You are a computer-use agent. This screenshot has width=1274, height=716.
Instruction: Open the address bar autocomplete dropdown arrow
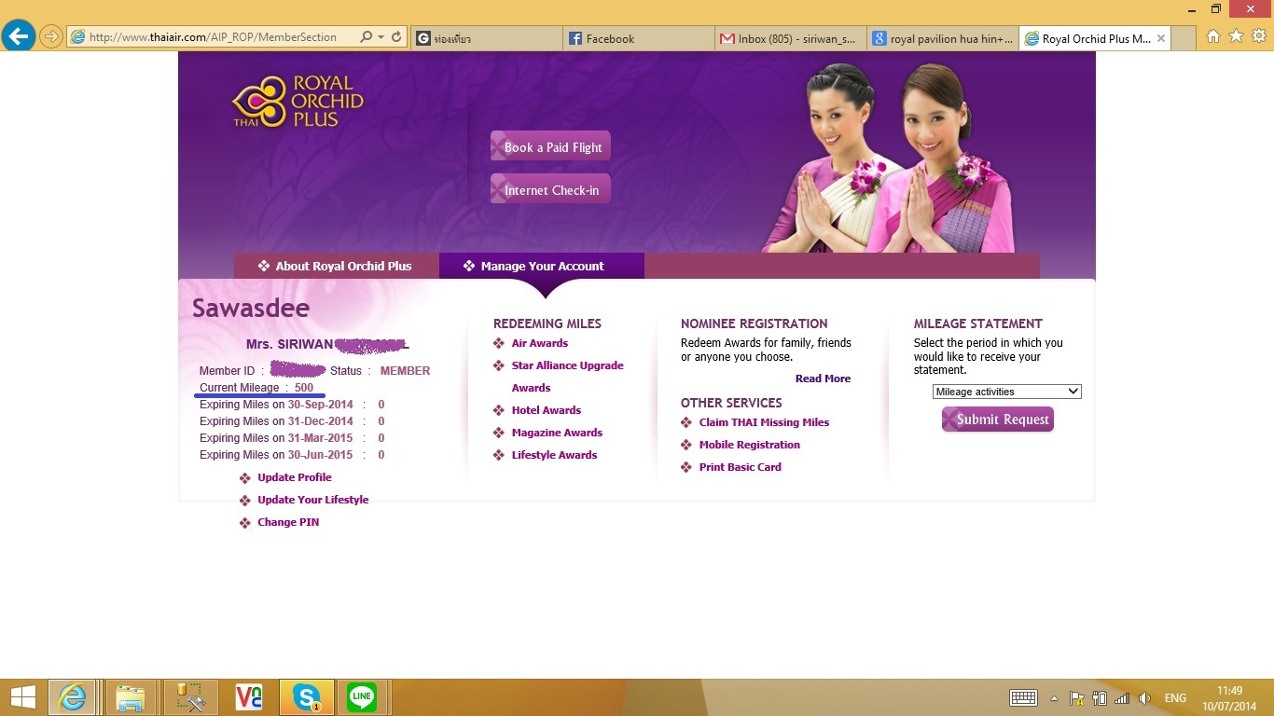381,37
